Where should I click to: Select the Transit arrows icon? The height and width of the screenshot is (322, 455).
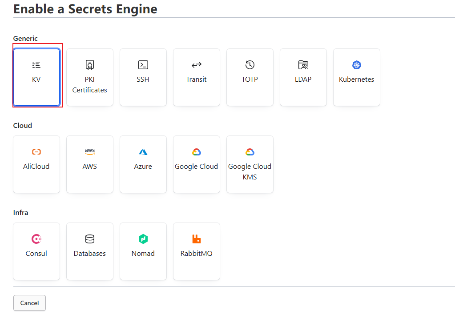pyautogui.click(x=197, y=65)
